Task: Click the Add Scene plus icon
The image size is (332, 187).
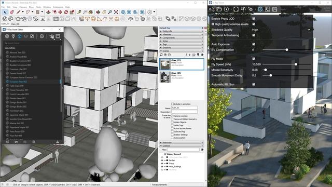Action: (165, 55)
